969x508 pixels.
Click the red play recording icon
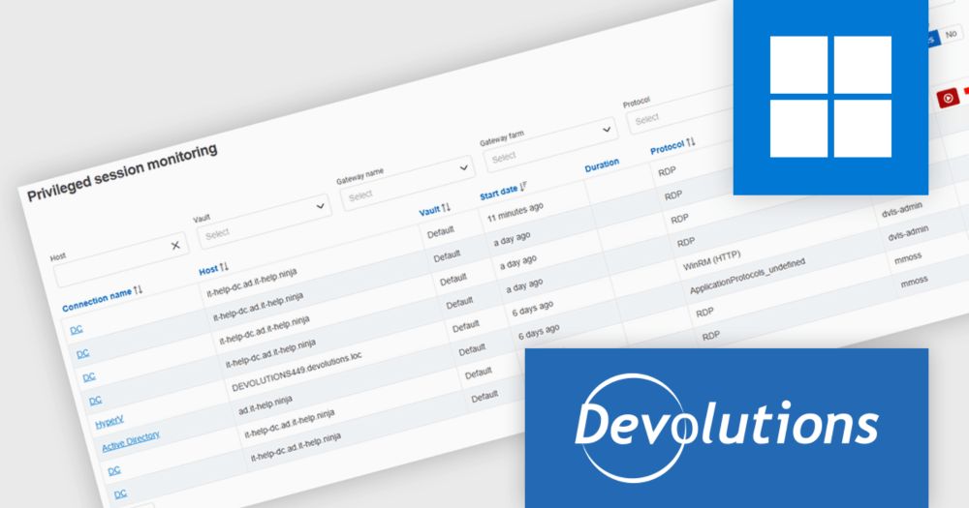(948, 98)
